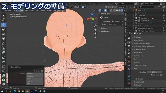Activate the Rotate tool
Screen dimensions: 166x93
[x=4, y=29]
